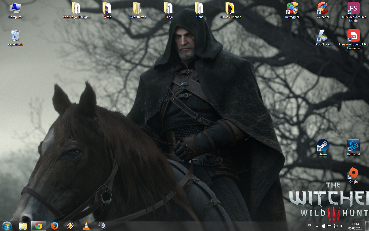
Task: Open the Steam desktop shortcut
Action: click(323, 146)
